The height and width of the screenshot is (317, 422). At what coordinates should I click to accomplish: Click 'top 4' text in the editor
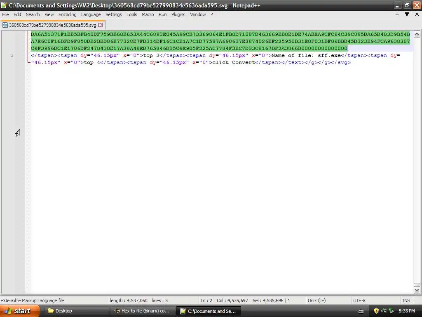[92, 62]
